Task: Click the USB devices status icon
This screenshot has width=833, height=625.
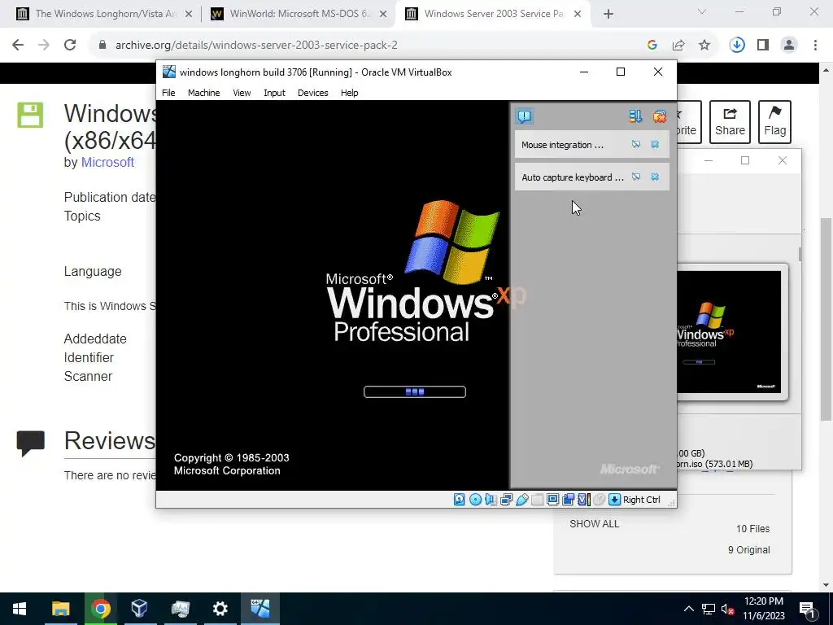Action: [x=521, y=500]
